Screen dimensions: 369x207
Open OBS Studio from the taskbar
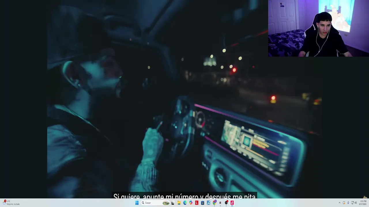pos(226,203)
